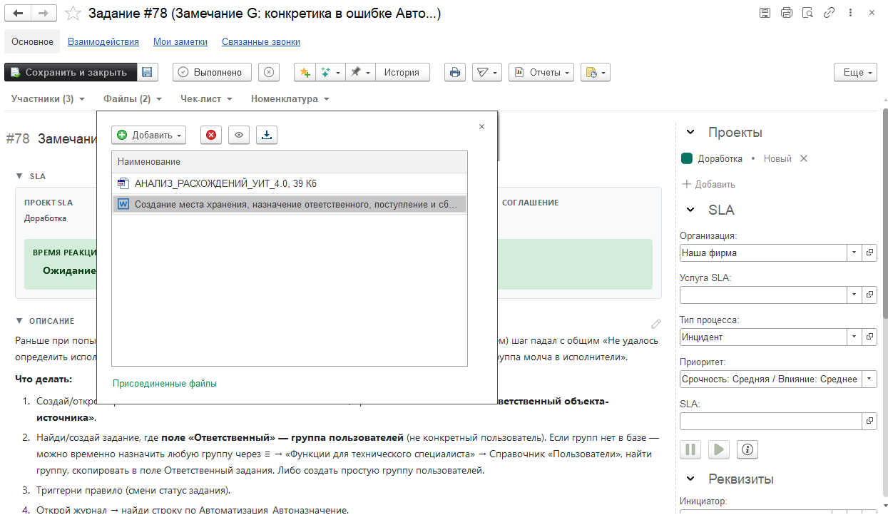Screen dimensions: 888x520
Task: Open the filter funnel toolbar dropdown
Action: click(x=486, y=72)
